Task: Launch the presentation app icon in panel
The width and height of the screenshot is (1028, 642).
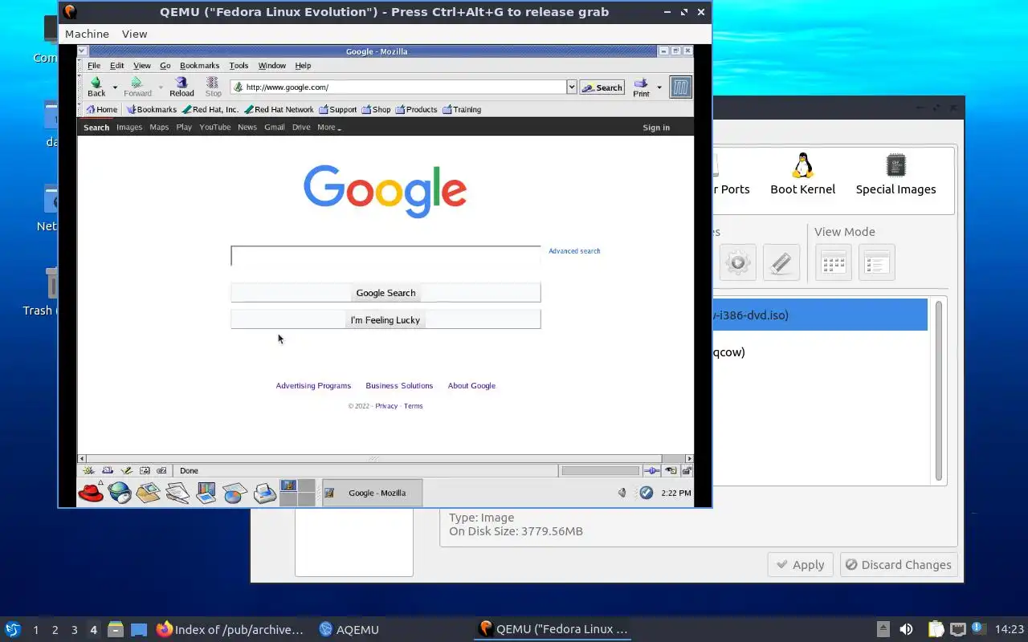Action: (206, 493)
